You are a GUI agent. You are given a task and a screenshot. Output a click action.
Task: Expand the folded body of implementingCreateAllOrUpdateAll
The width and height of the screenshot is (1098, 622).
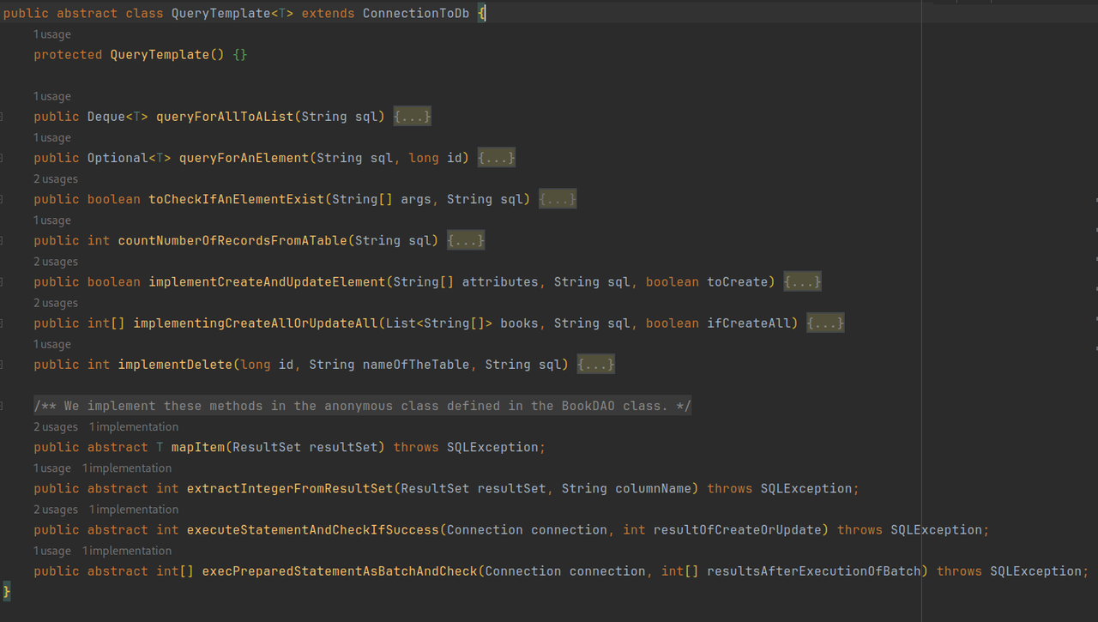tap(825, 323)
